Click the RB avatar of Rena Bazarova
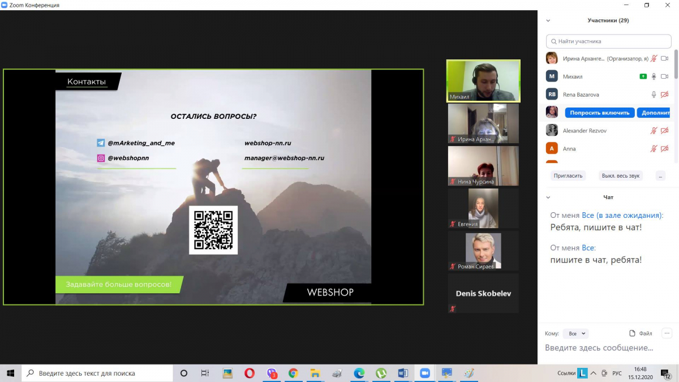 click(552, 95)
